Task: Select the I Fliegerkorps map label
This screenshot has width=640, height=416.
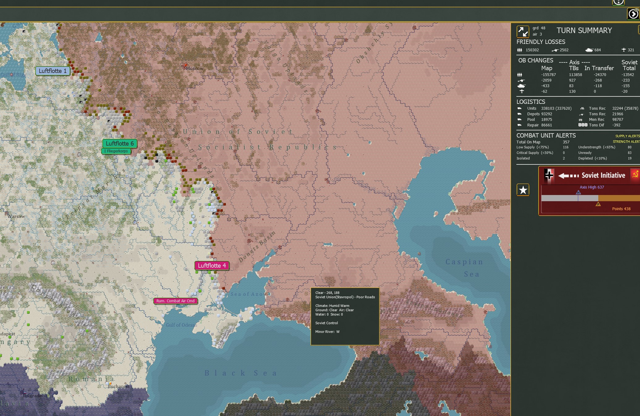Action: (x=116, y=151)
